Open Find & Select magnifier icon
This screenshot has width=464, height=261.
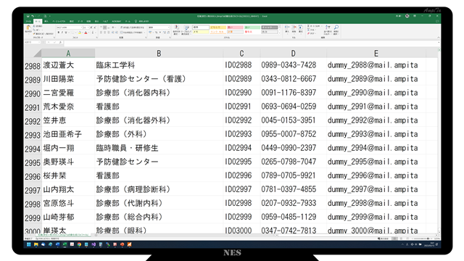(336, 27)
